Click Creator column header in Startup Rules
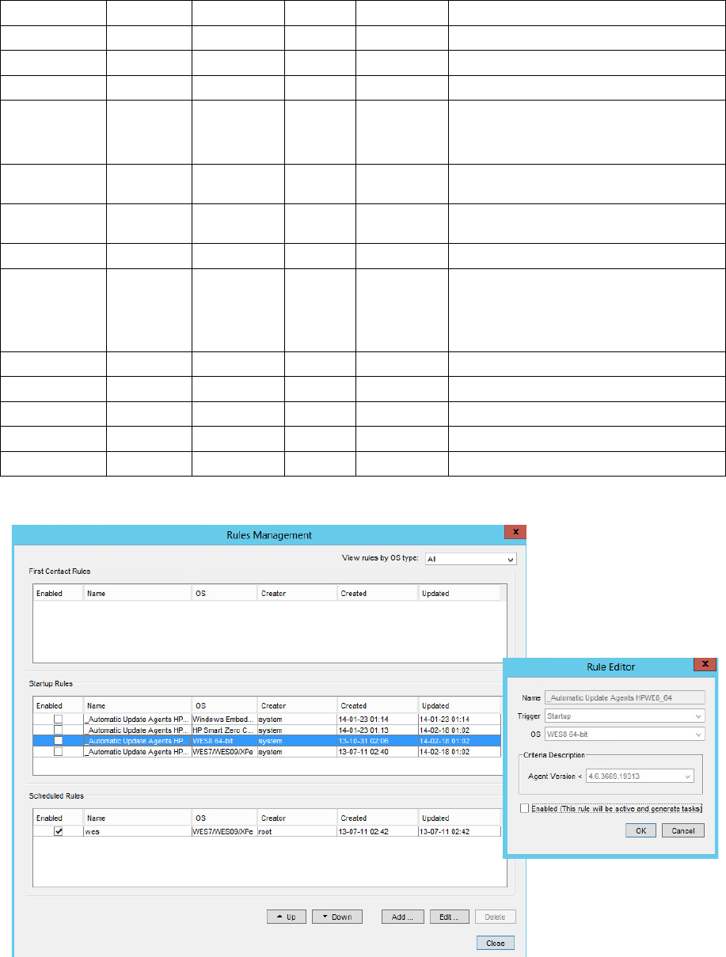This screenshot has width=726, height=957. (x=297, y=705)
